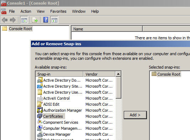Viewport: 190px width, 140px height.
Task: Click the snap-ins list scrollbar thumb
Action: pos(118,88)
